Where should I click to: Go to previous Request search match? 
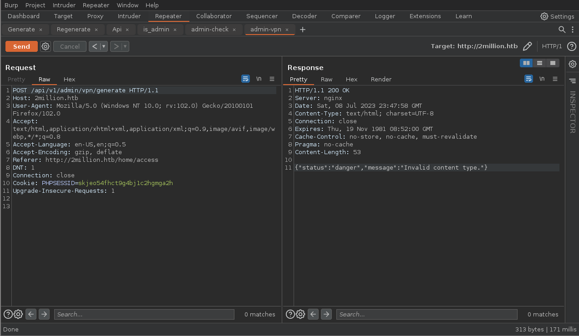point(31,314)
